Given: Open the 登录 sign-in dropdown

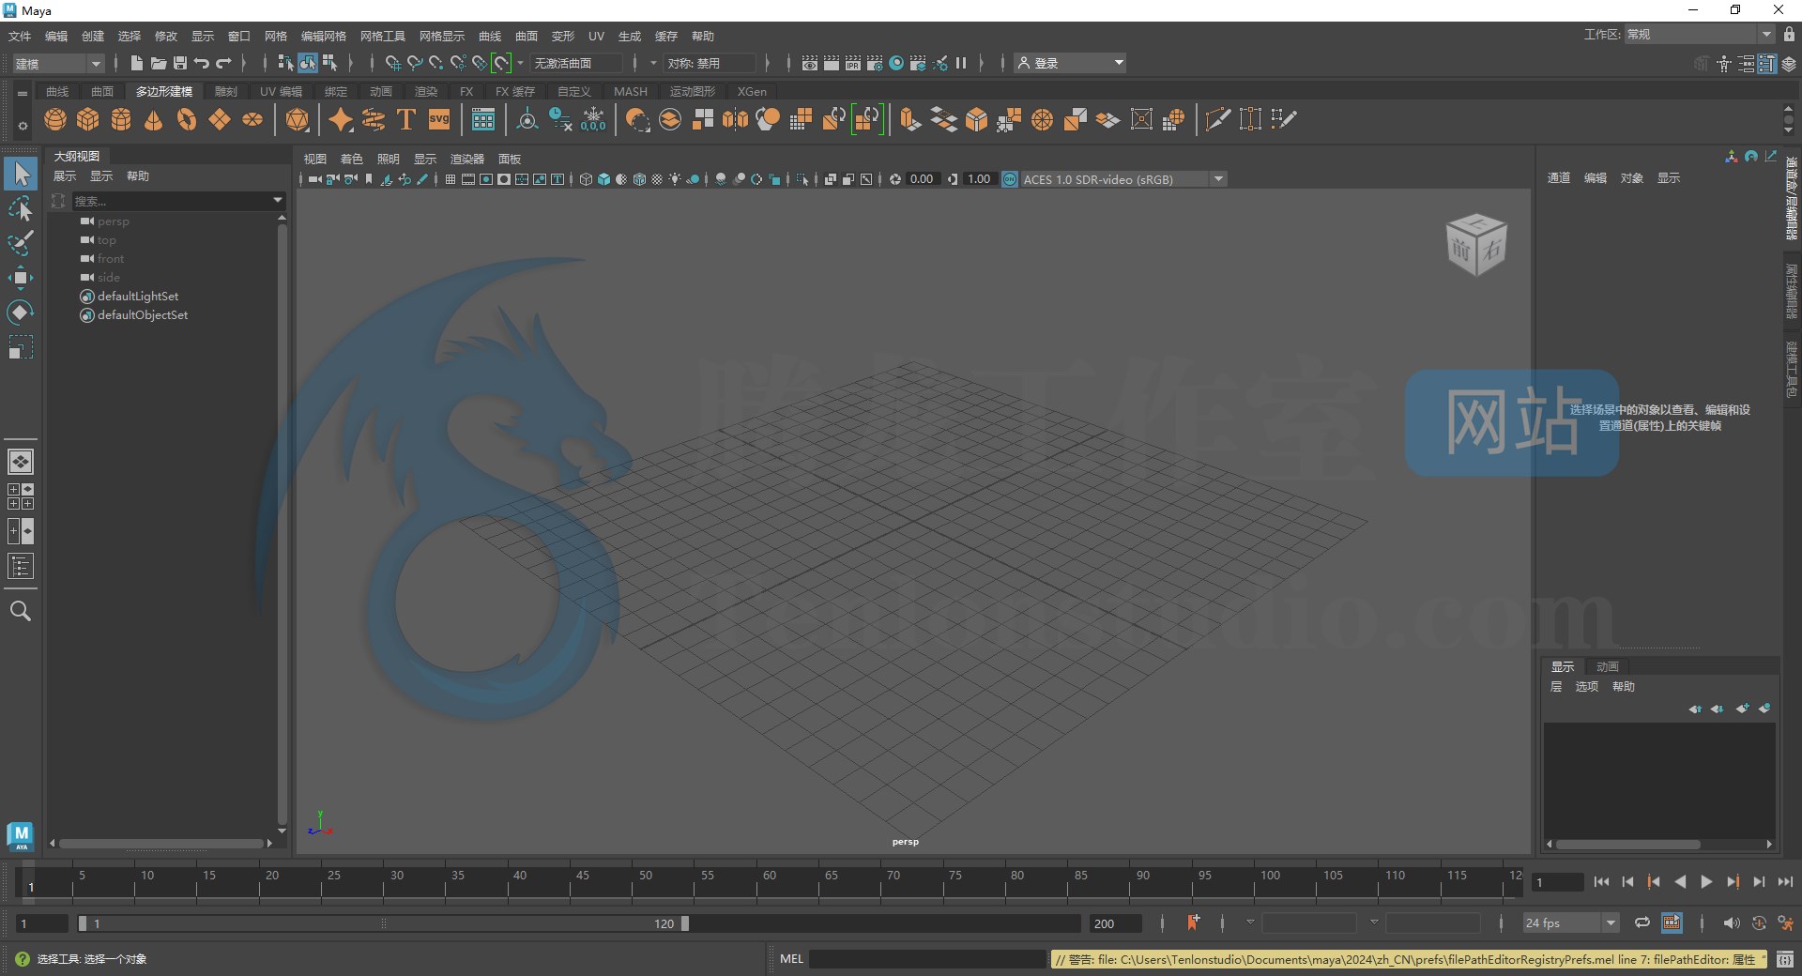Looking at the screenshot, I should [x=1070, y=63].
